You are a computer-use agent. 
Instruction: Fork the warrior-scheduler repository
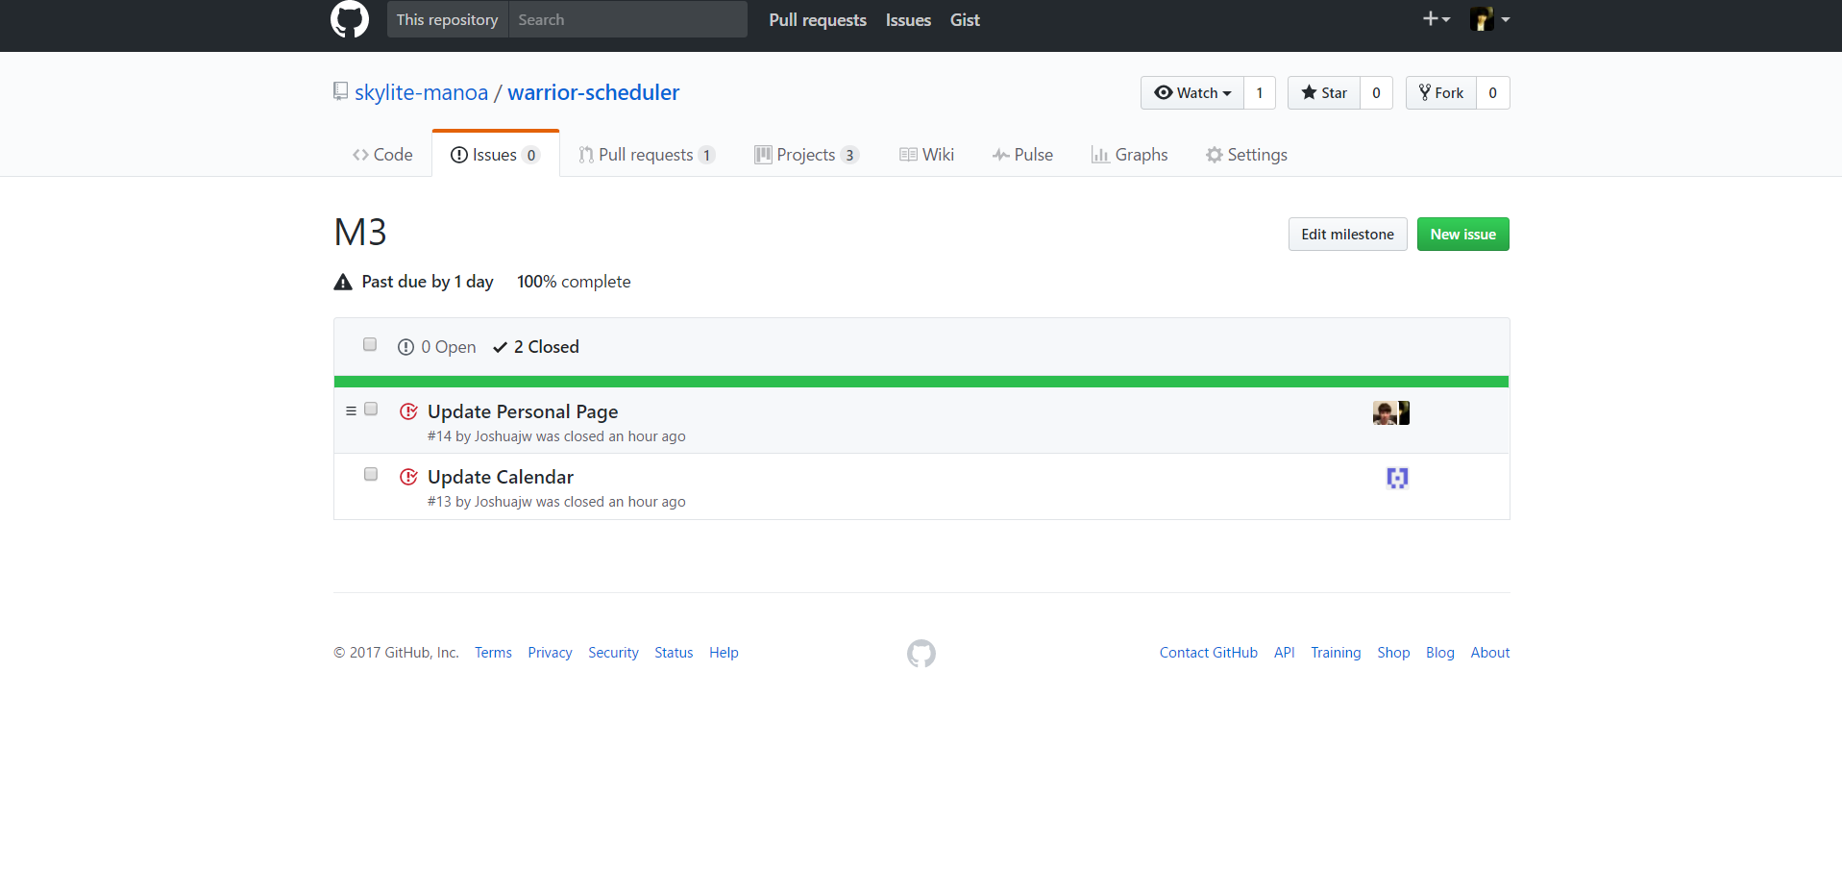(1441, 93)
